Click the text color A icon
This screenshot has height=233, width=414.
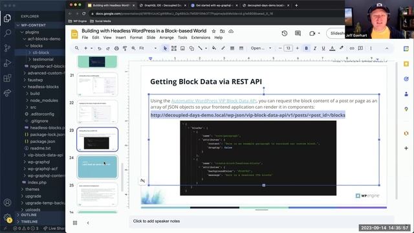332,49
